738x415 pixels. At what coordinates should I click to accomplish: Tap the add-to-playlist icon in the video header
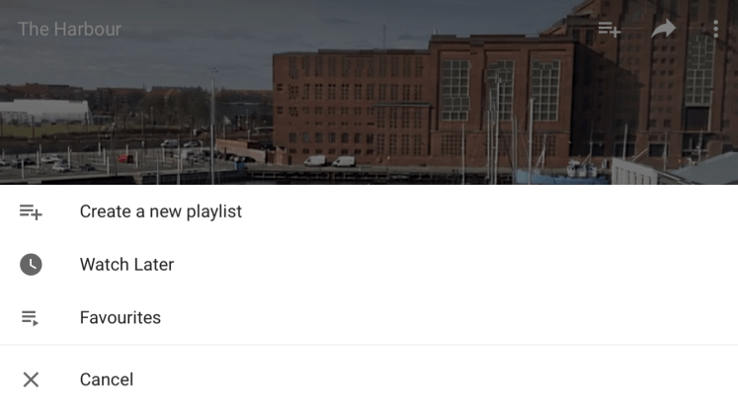coord(609,30)
